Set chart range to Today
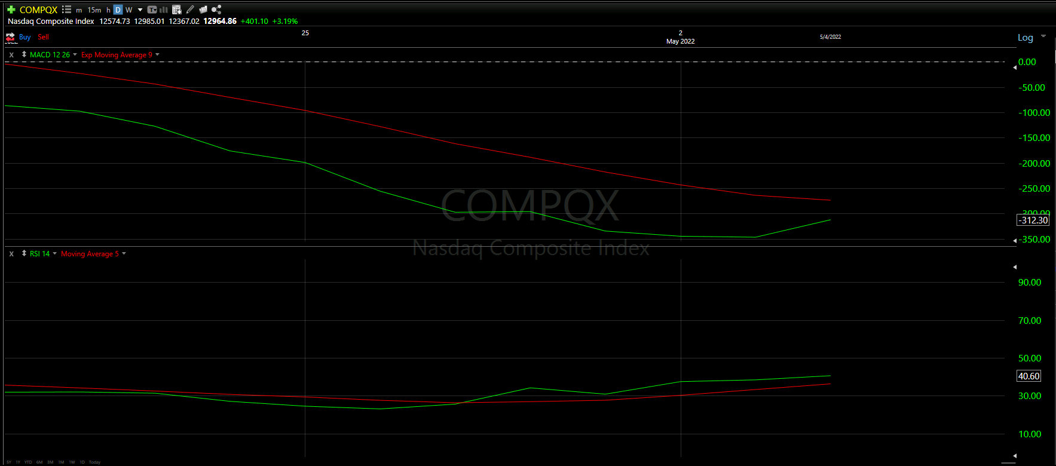This screenshot has width=1056, height=466. tap(94, 462)
